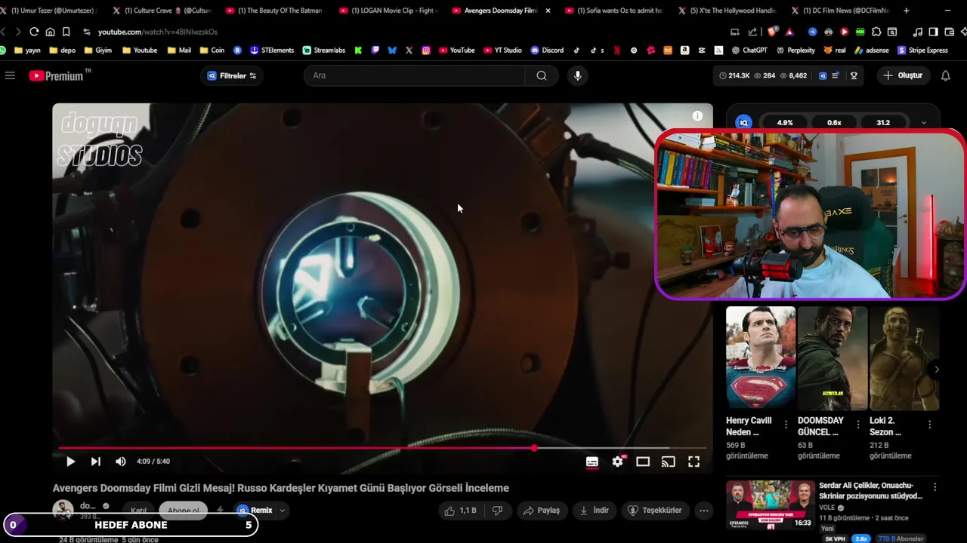Viewport: 967px width, 543px height.
Task: Open a new browser tab
Action: (907, 11)
